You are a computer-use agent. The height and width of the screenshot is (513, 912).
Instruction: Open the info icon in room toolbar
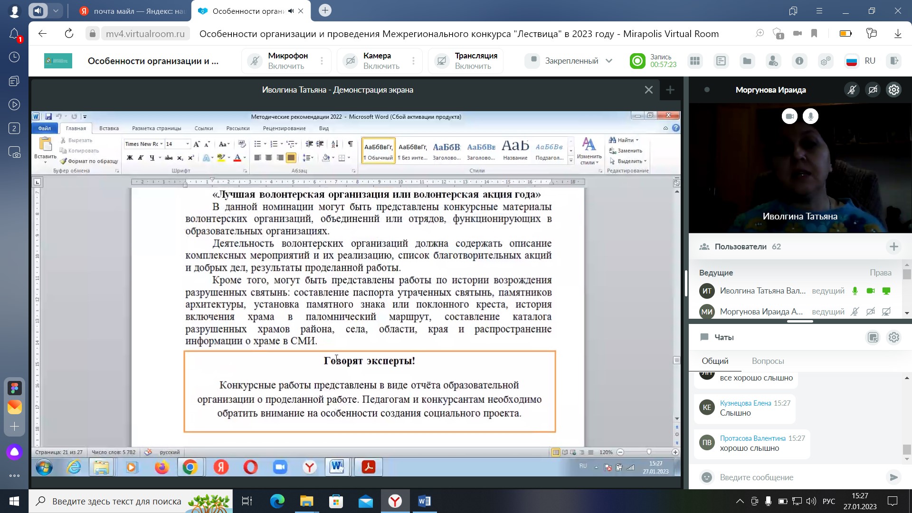(x=799, y=61)
